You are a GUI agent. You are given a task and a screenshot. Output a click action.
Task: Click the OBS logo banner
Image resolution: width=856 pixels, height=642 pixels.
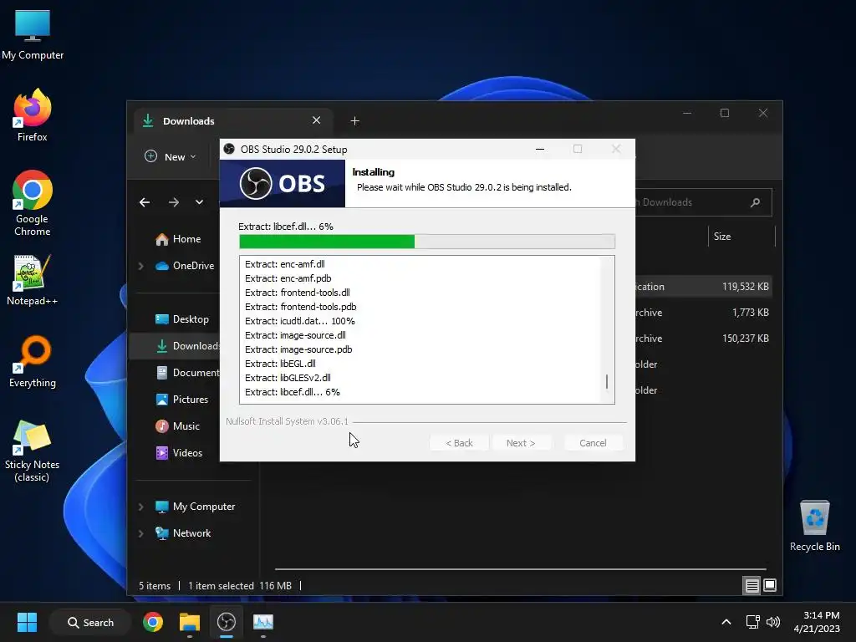283,183
